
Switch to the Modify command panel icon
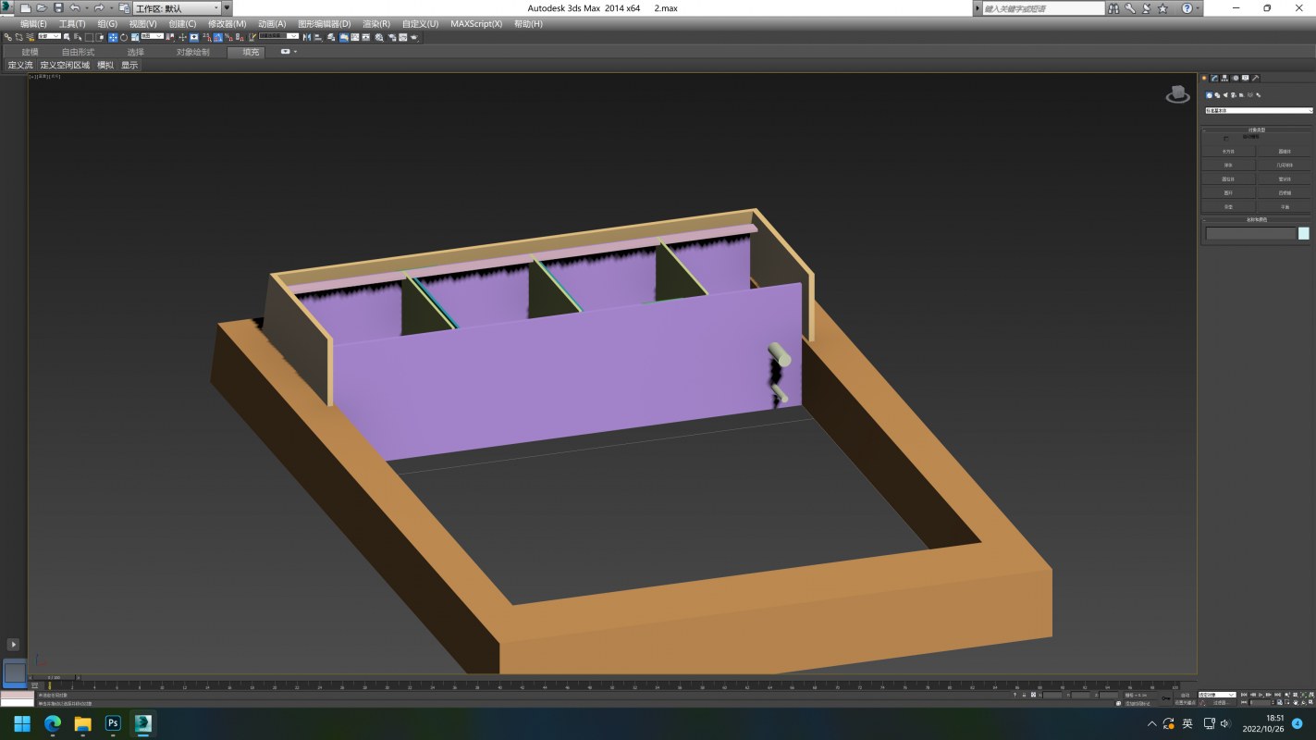click(1214, 78)
